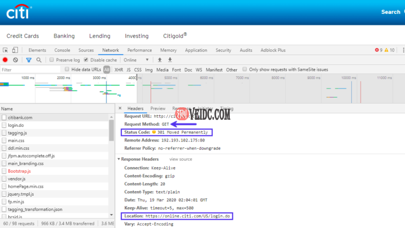
Task: Click the scroll up arrow in request list
Action: pos(111,117)
